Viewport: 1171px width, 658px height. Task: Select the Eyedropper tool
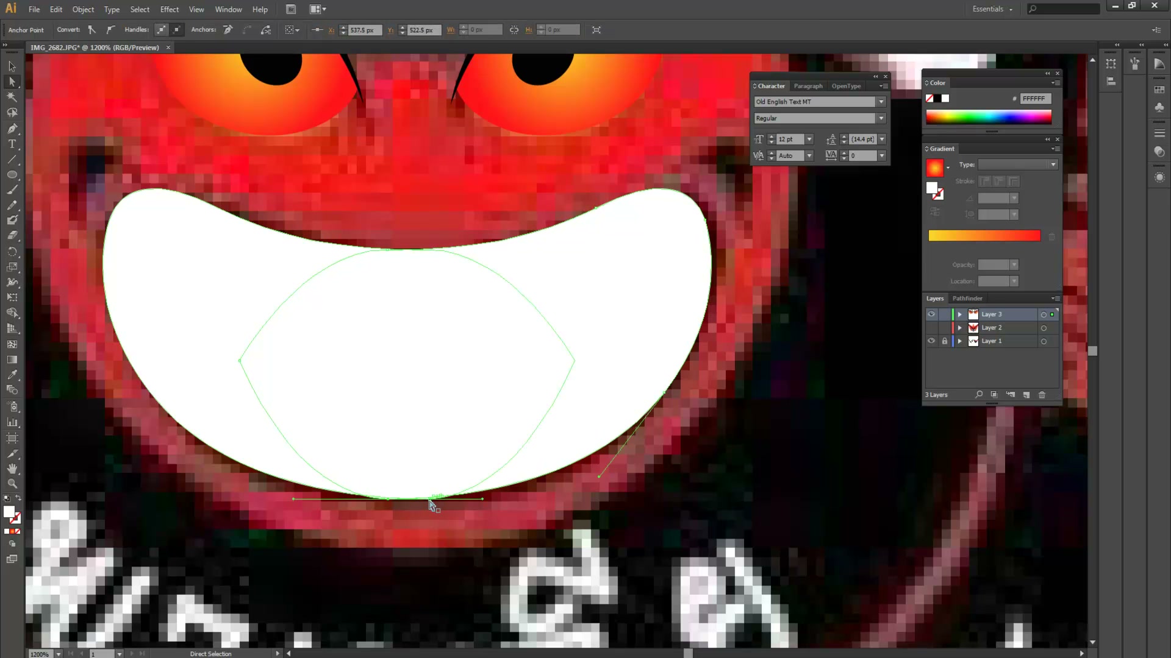[x=12, y=375]
